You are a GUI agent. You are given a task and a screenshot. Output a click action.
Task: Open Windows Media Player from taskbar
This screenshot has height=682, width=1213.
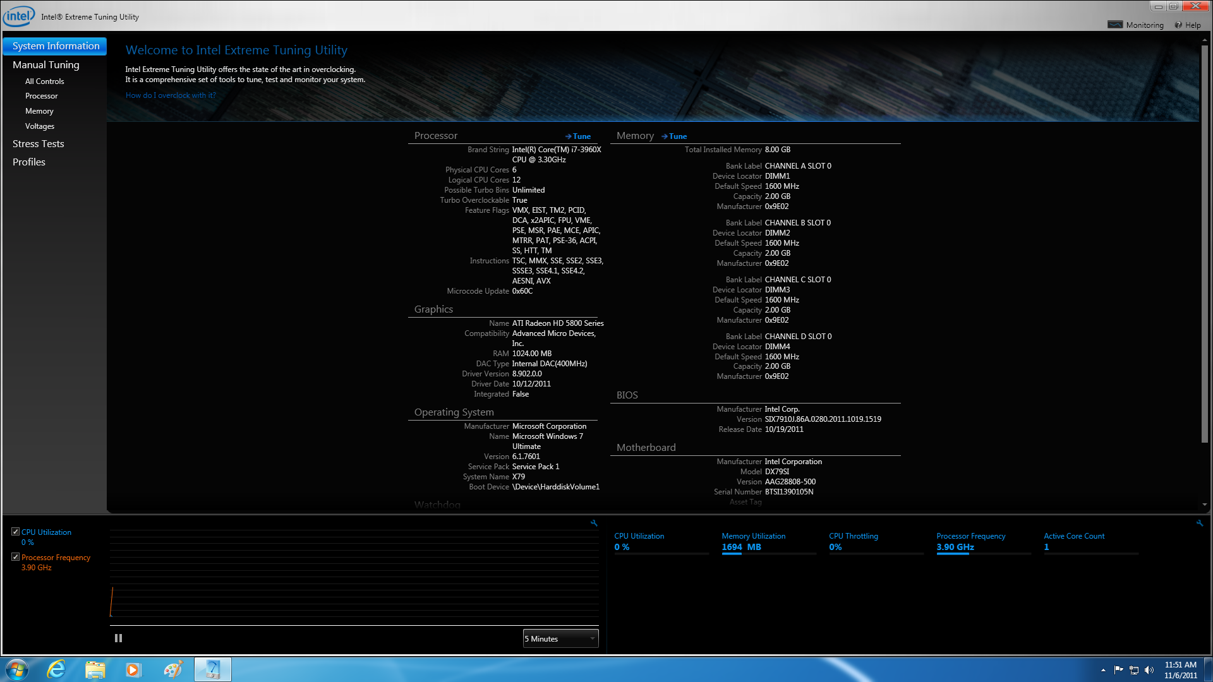click(x=133, y=669)
